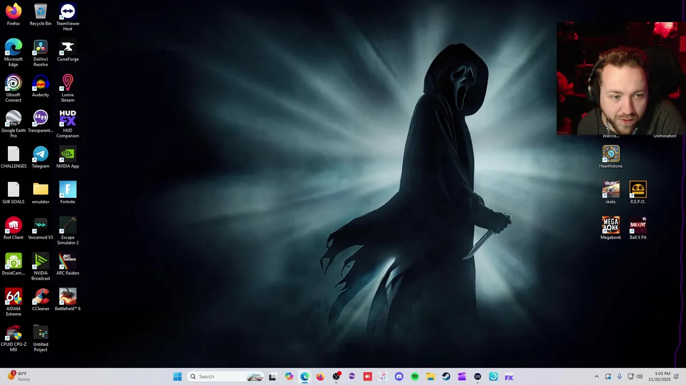Screen dimensions: 686x385
Task: Open the Windows Start menu
Action: coord(177,376)
